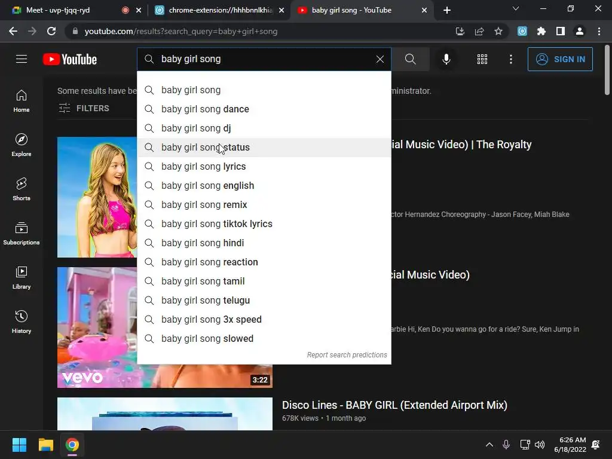Open File Explorer from taskbar
Image resolution: width=612 pixels, height=459 pixels.
45,445
